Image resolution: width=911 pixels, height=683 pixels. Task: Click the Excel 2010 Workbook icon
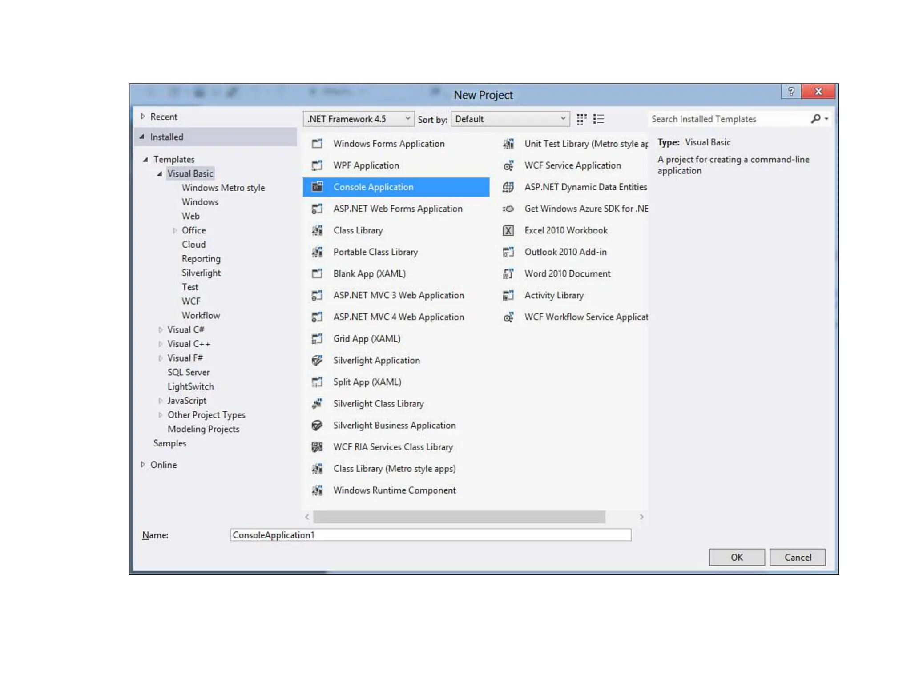click(x=508, y=230)
